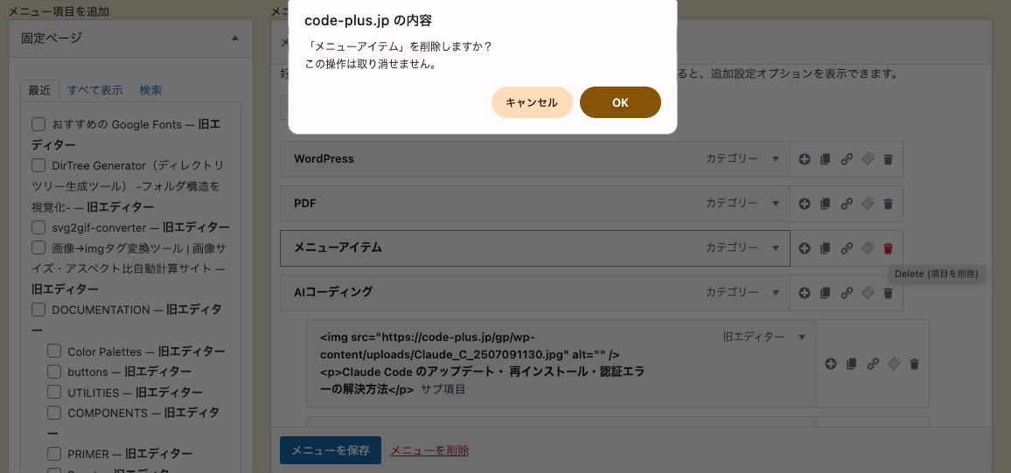Click the trash icon on PDF row
Viewport: 1011px width, 473px height.
click(888, 204)
